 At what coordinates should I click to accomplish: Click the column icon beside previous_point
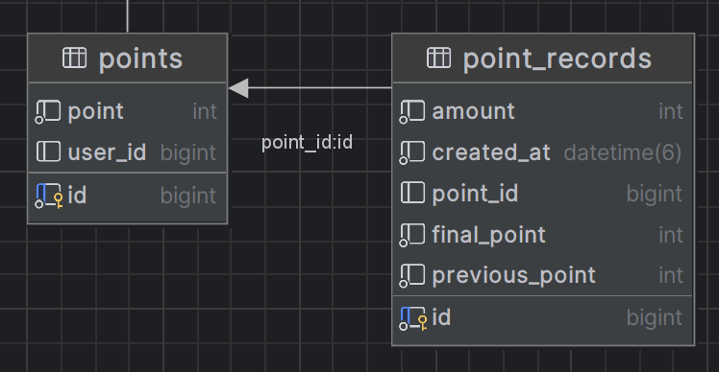pos(412,275)
